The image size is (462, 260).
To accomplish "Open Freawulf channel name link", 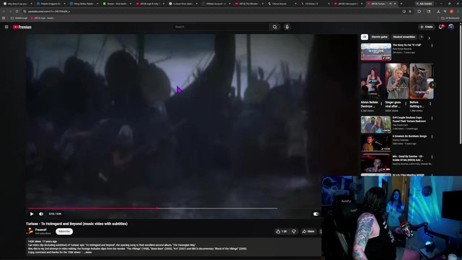I will (x=41, y=230).
